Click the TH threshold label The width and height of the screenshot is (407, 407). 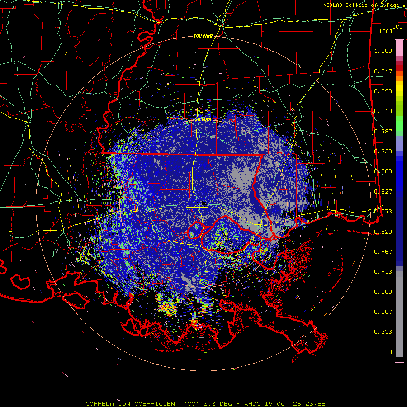(388, 352)
